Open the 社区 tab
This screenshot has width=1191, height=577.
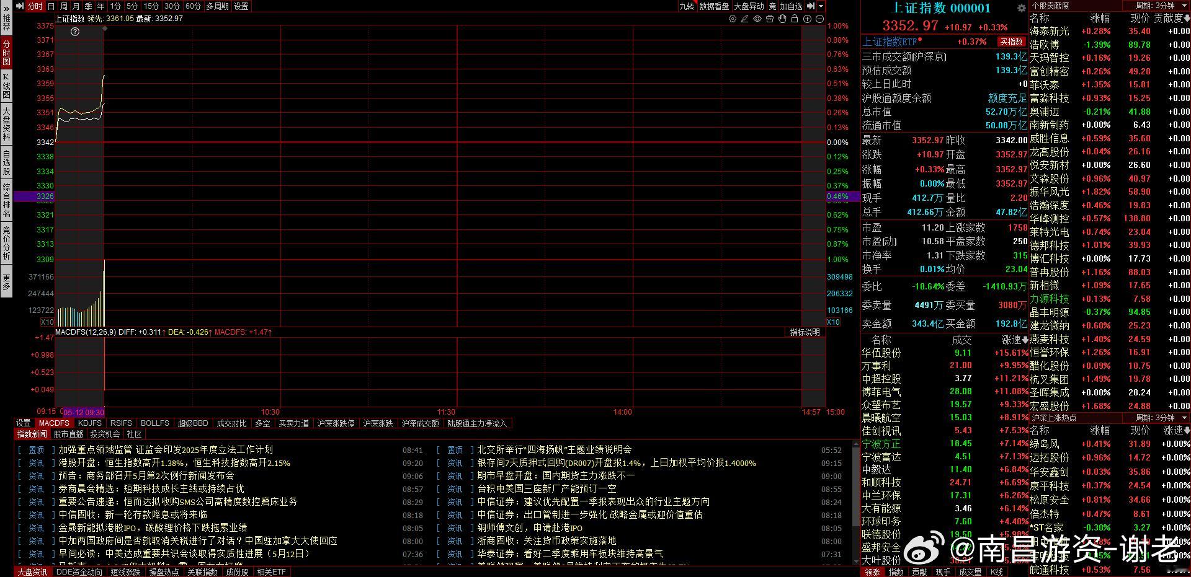(135, 434)
